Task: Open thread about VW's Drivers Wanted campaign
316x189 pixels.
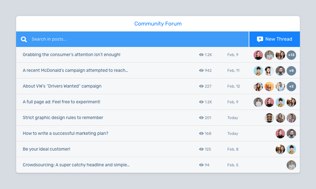Action: tap(62, 86)
